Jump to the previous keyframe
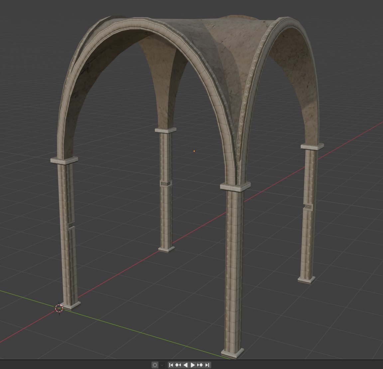The width and height of the screenshot is (383, 369). (x=178, y=365)
